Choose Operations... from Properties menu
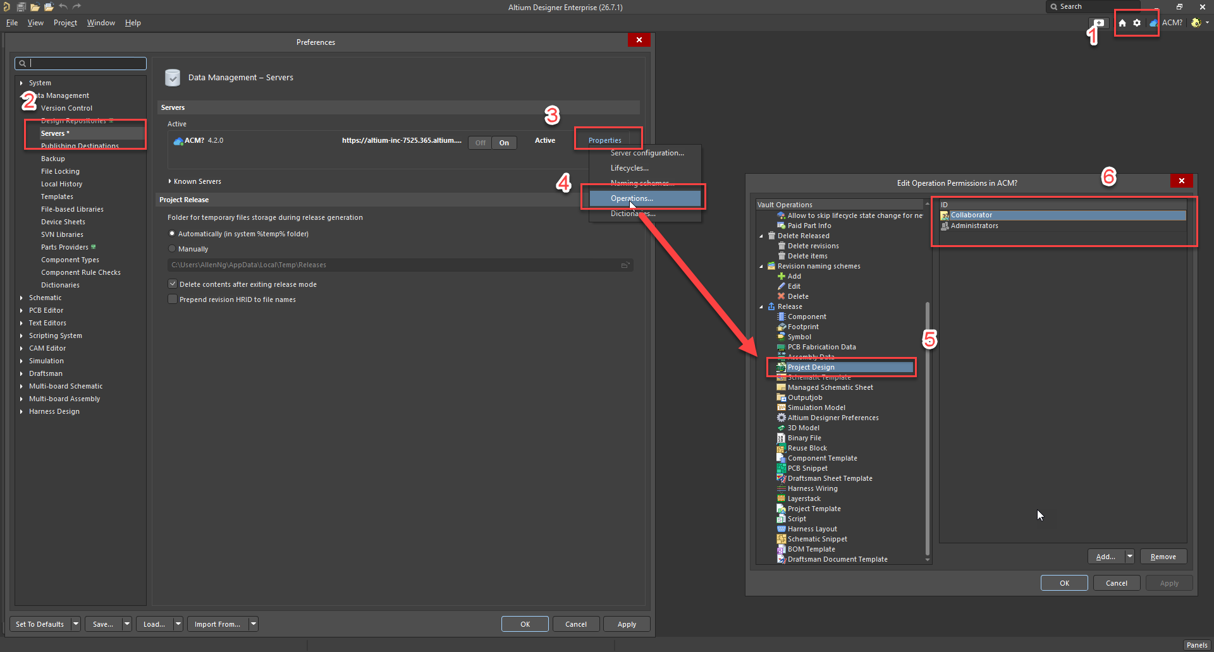Screen dimensions: 1214x652 [646, 198]
